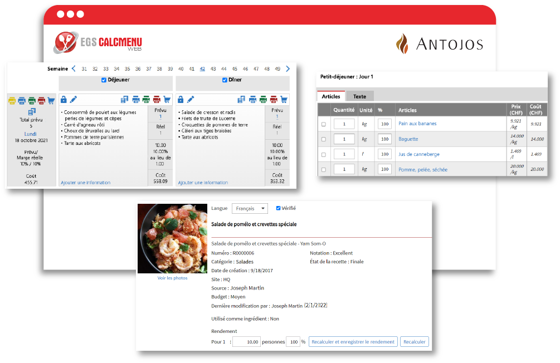The height and width of the screenshot is (363, 560).
Task: Check the Pain aux bananes row checkbox
Action: coord(324,124)
